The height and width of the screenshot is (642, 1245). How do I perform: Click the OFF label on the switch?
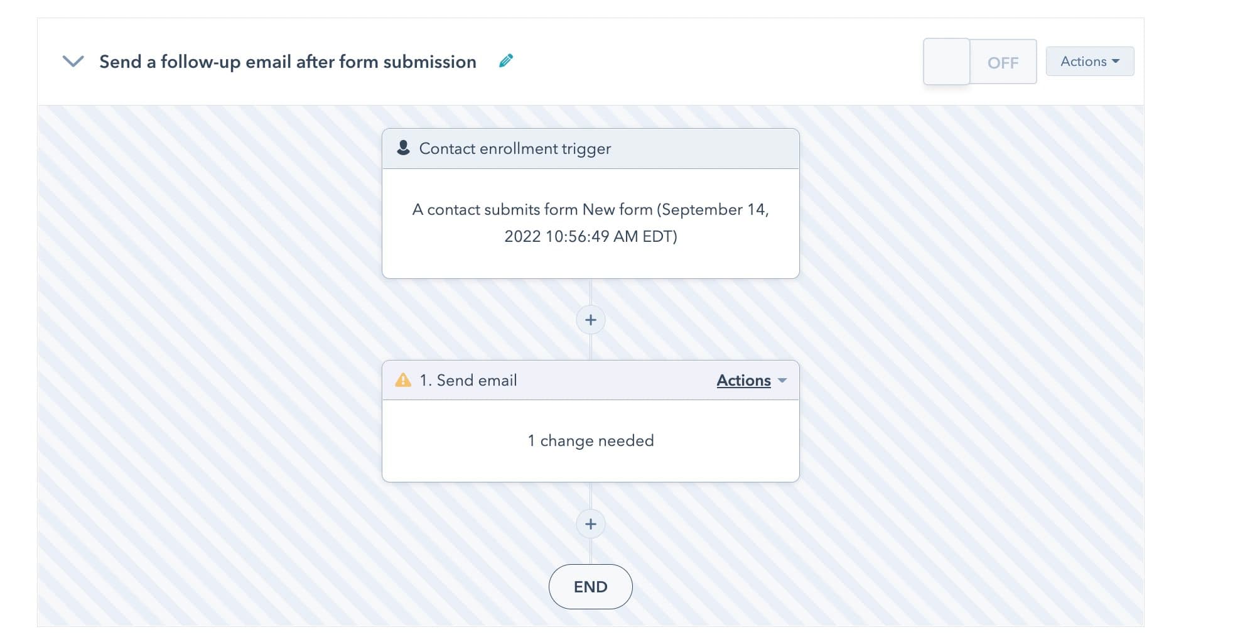point(1003,63)
